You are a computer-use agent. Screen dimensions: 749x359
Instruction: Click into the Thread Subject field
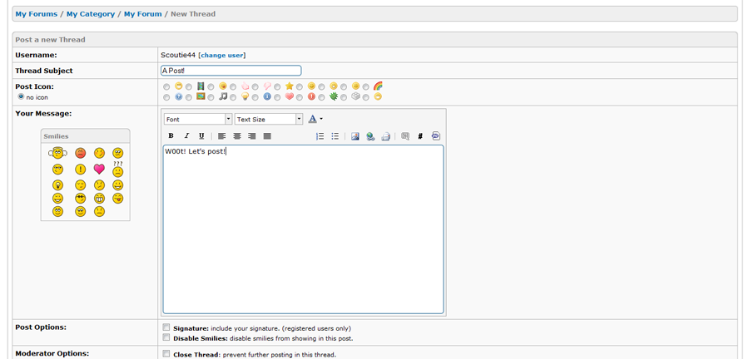[x=231, y=71]
